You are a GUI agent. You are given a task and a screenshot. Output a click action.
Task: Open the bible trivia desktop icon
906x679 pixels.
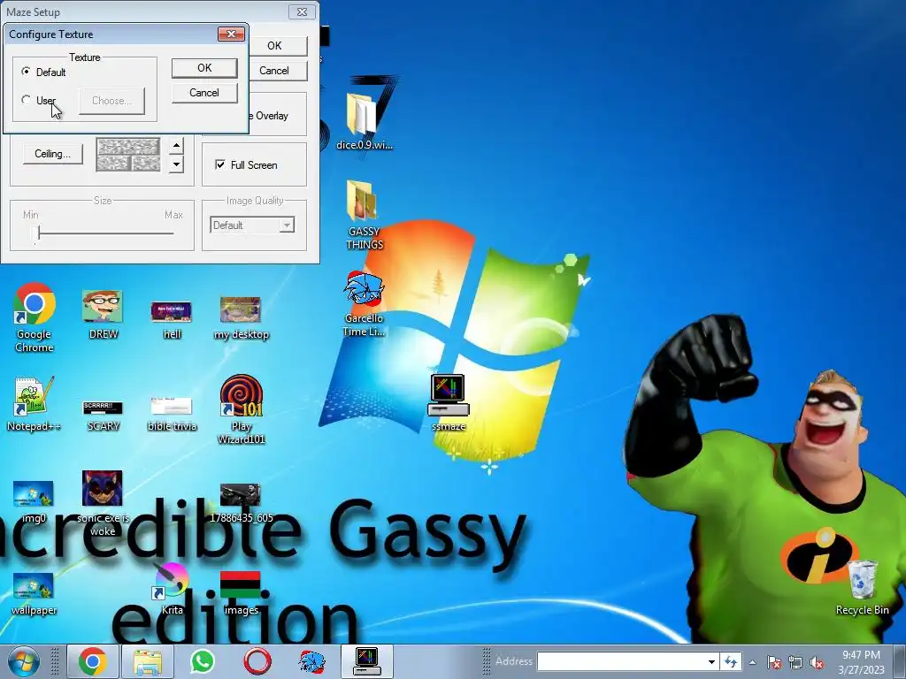[x=172, y=414]
